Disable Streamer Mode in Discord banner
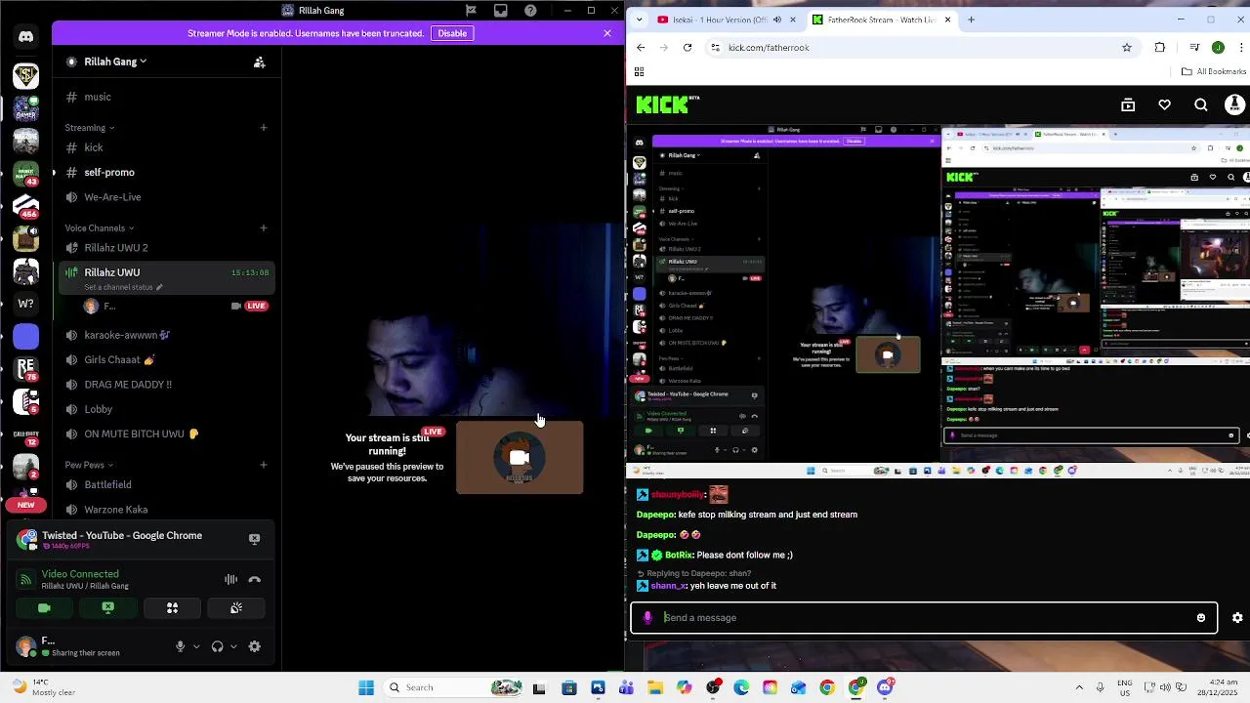Screen dimensions: 1250x703 [452, 33]
